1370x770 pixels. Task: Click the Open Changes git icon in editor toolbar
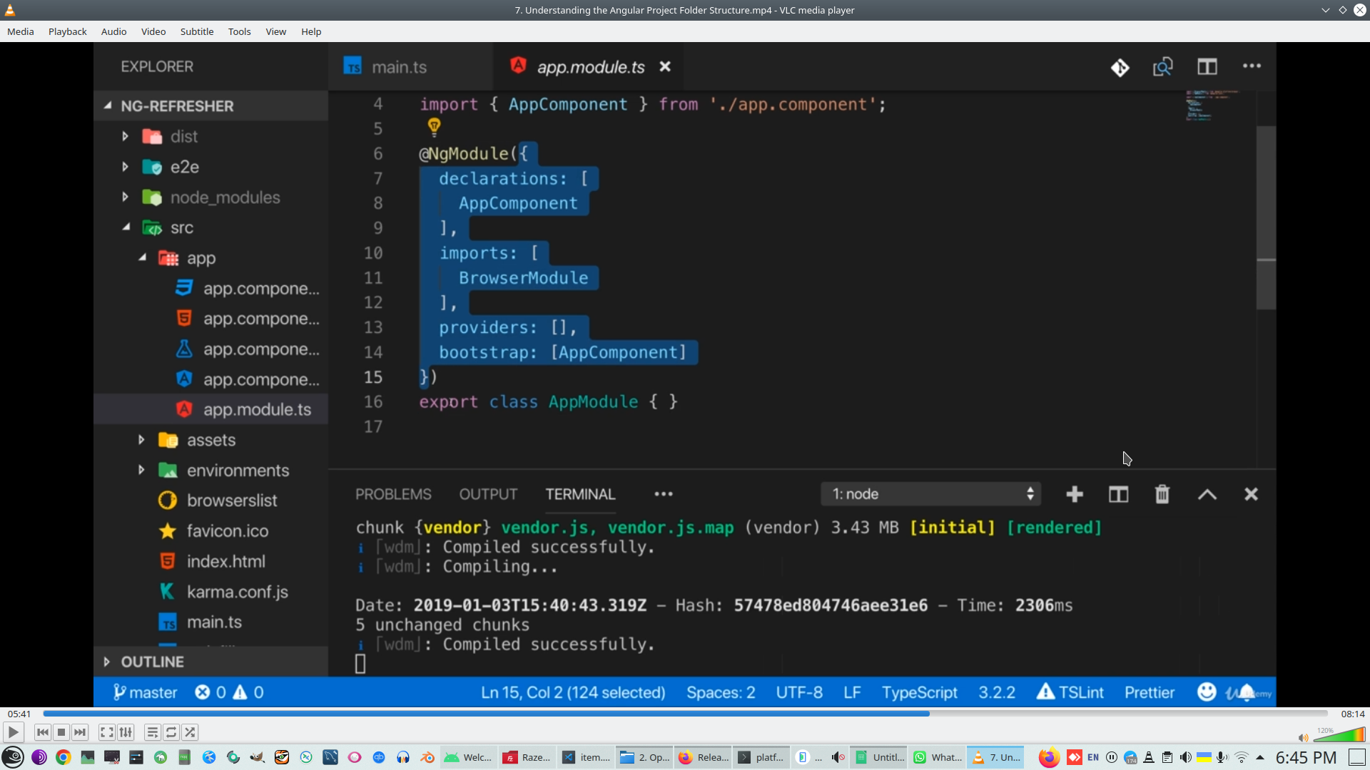tap(1120, 66)
